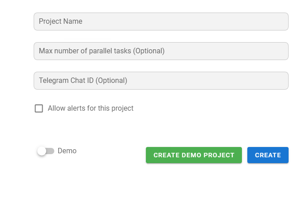Viewport: 307px width, 203px height.
Task: Submit the form with the Create button
Action: point(268,155)
